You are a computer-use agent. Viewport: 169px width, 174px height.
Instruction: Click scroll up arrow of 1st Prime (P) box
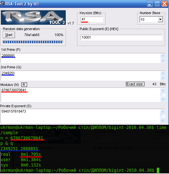point(163,55)
